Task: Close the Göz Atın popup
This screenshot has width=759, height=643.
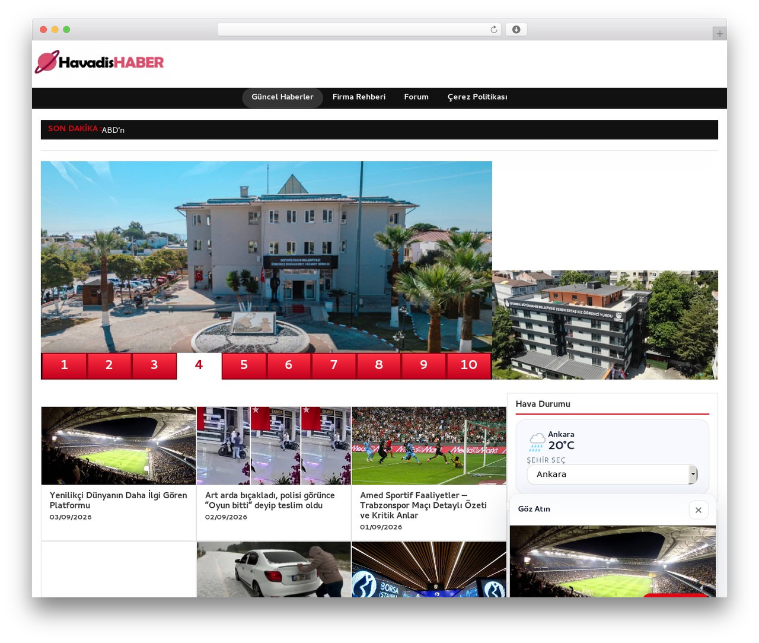Action: coord(699,510)
